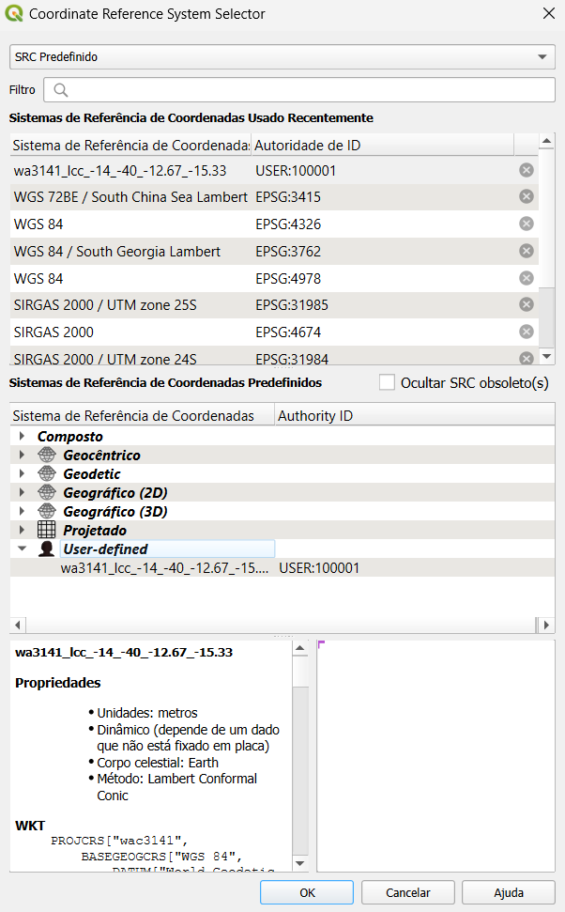Remove EPSG:4326 recent entry X icon

pos(527,224)
